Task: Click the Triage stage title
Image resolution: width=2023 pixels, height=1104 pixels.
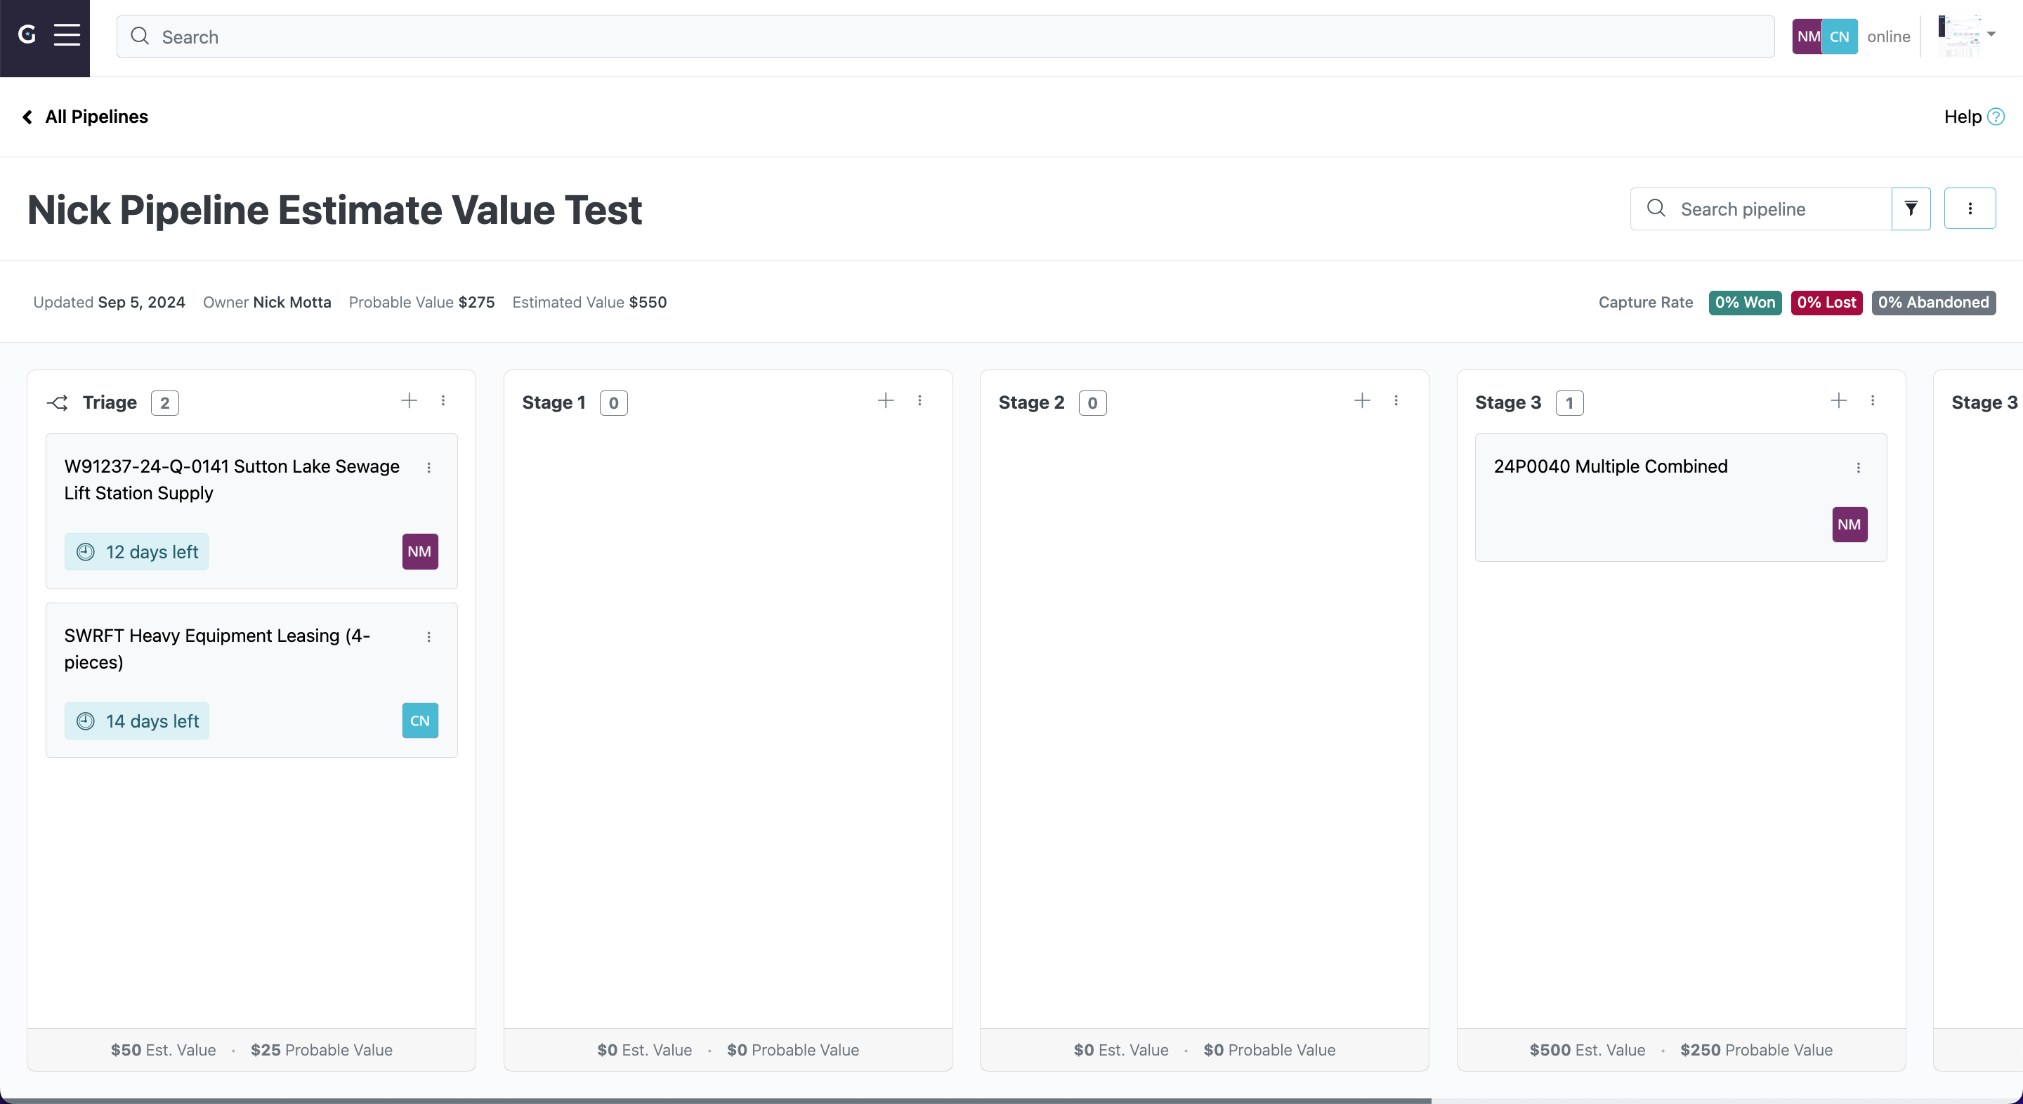Action: [110, 403]
